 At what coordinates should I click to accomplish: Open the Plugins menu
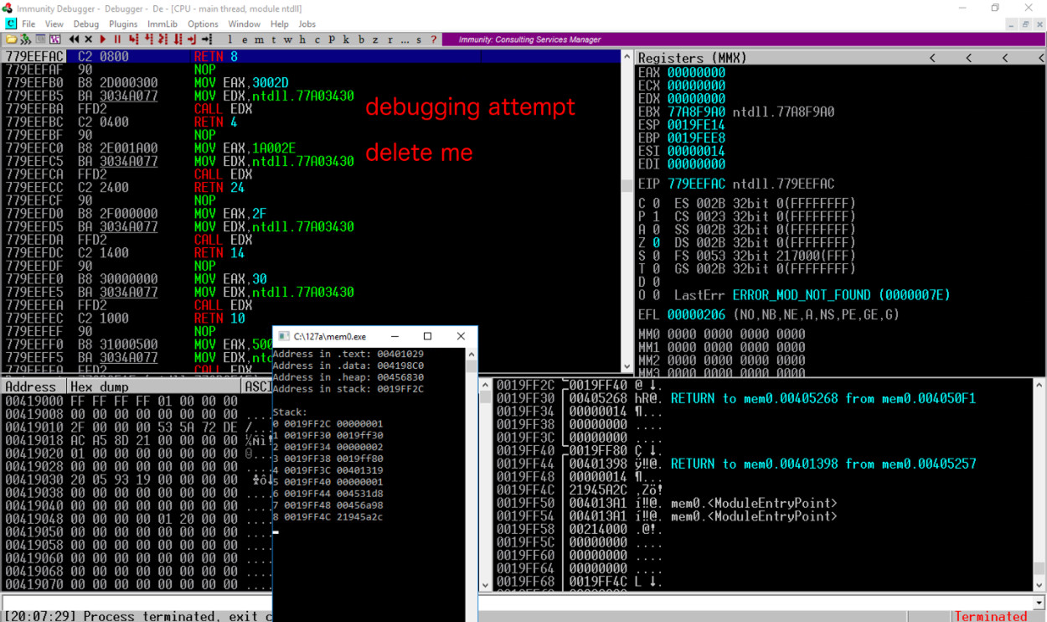pos(123,24)
